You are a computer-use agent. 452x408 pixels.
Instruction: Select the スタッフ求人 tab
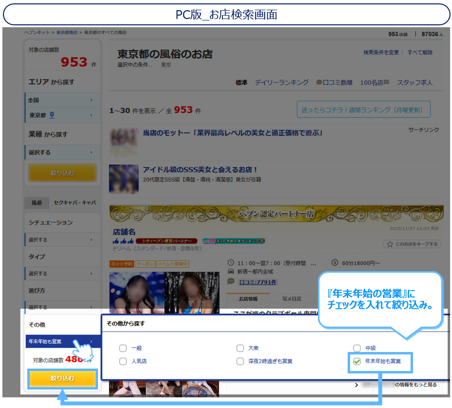[414, 83]
